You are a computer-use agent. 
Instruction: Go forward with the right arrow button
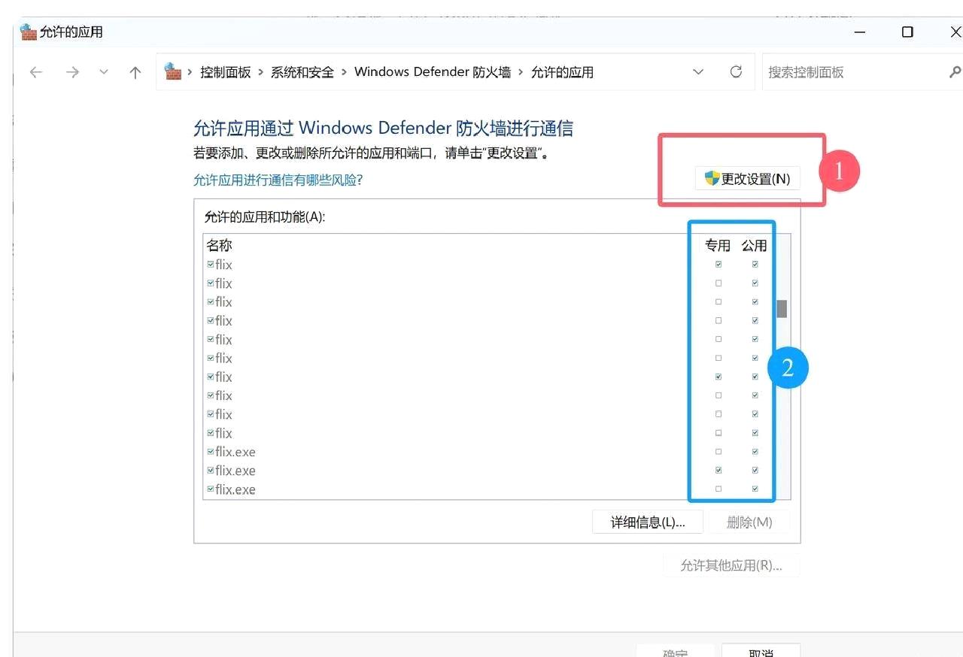72,72
